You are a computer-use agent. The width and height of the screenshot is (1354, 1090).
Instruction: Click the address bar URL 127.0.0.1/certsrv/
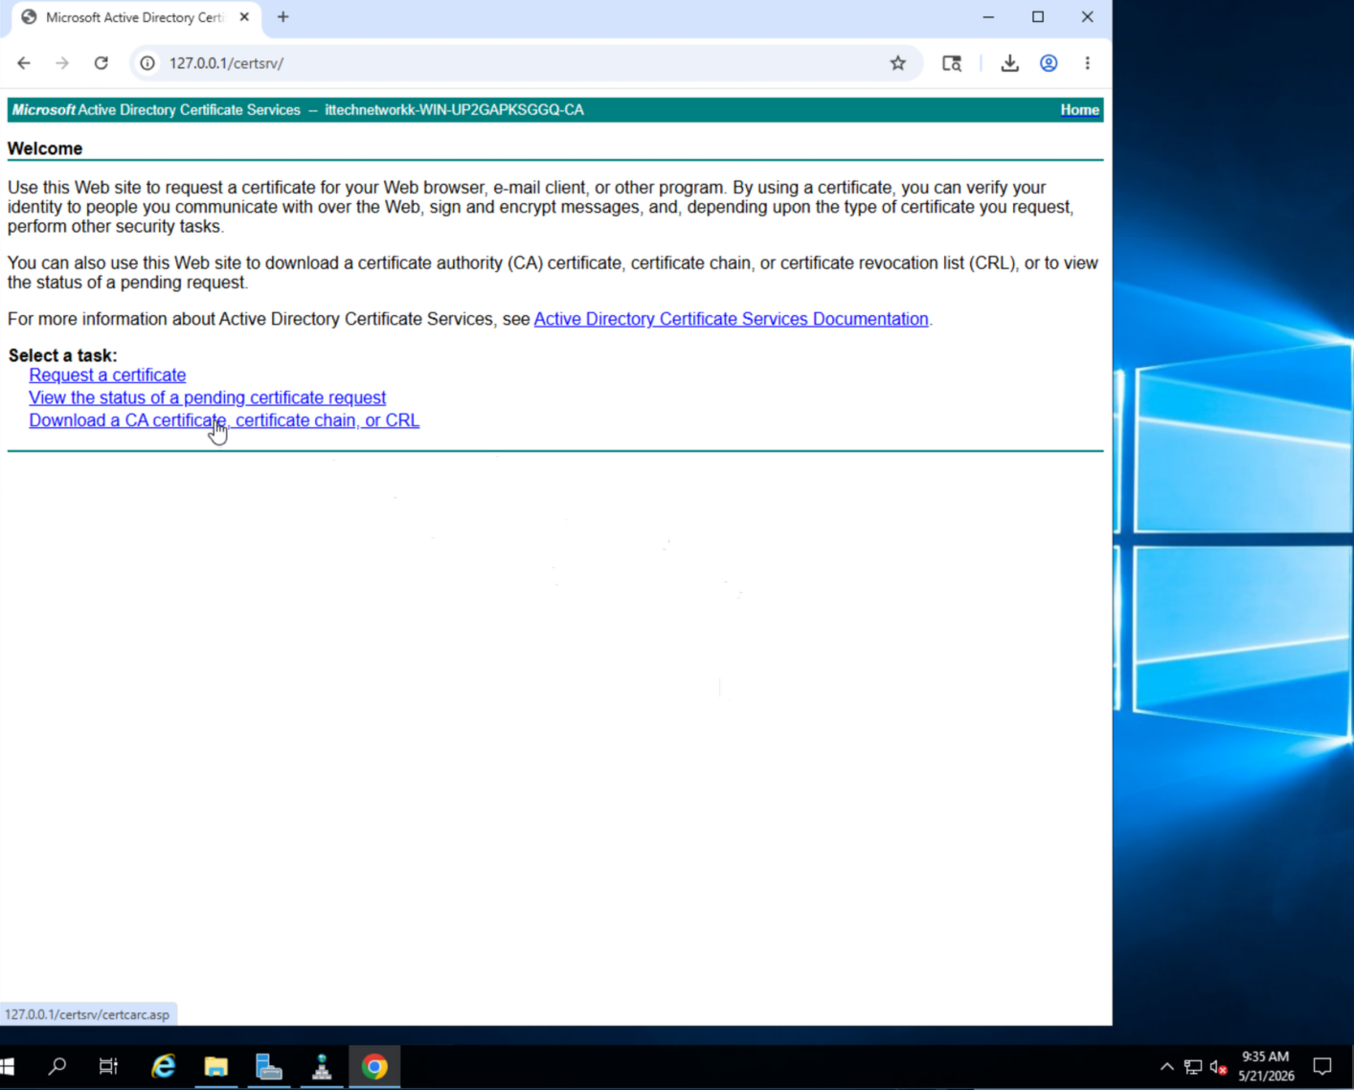pos(226,63)
